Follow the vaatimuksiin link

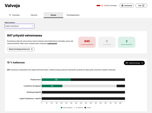pos(52,44)
